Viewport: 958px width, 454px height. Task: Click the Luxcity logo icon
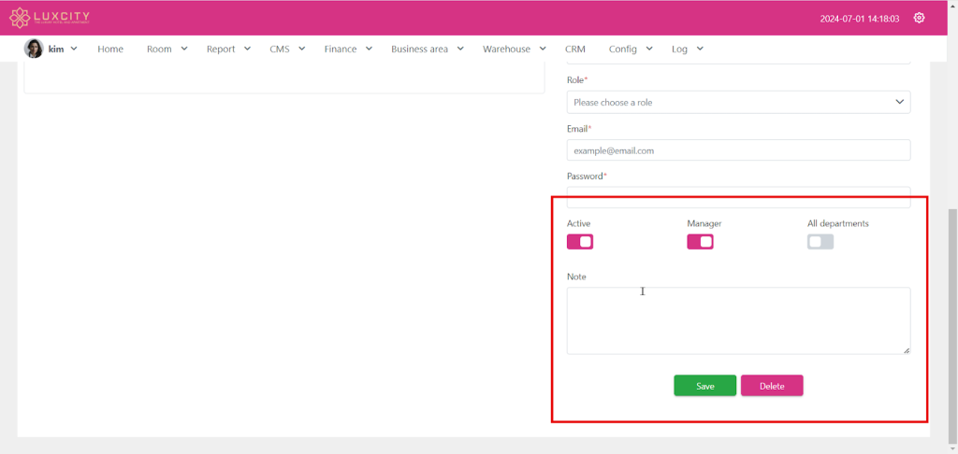[21, 18]
